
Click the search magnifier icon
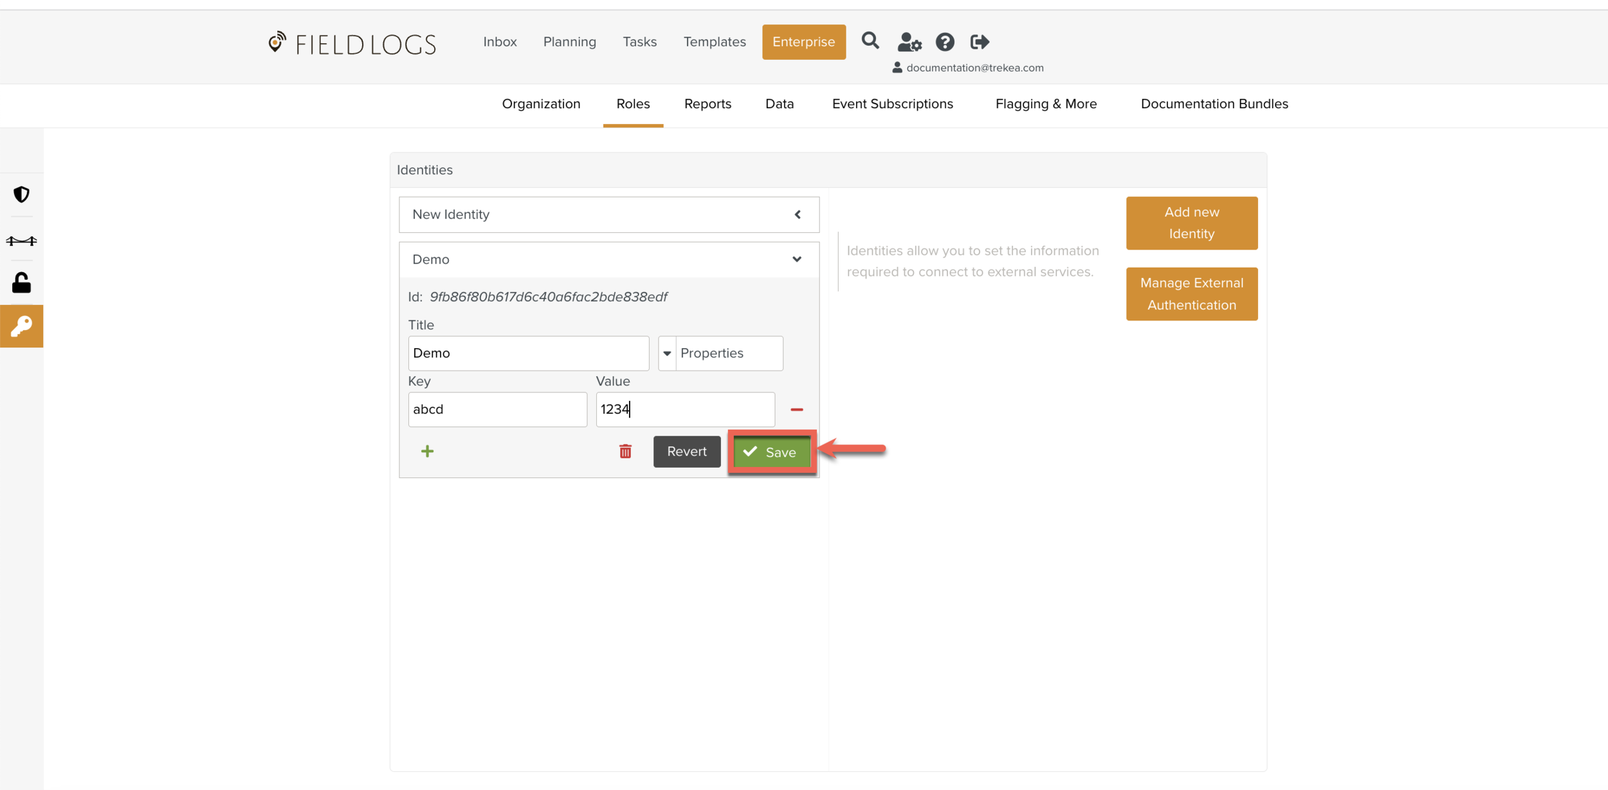[x=870, y=41]
